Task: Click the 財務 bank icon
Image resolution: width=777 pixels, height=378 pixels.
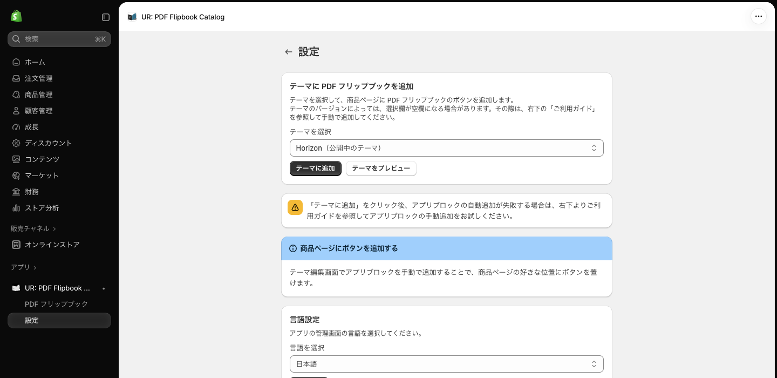Action: coord(16,192)
